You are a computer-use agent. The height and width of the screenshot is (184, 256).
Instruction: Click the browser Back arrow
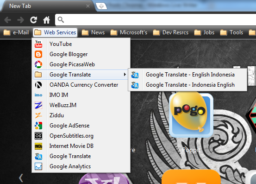click(7, 20)
